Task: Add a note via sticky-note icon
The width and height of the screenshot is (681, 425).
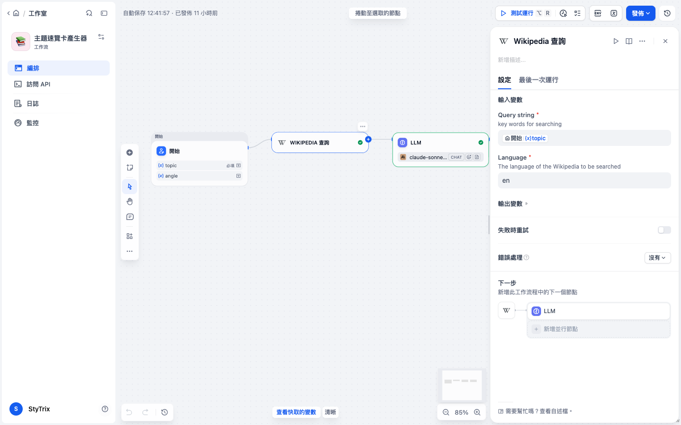Action: point(130,168)
